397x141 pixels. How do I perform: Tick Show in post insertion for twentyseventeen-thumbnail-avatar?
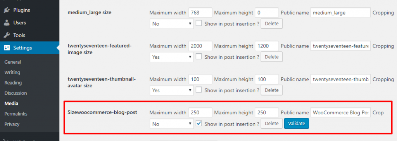pos(199,90)
